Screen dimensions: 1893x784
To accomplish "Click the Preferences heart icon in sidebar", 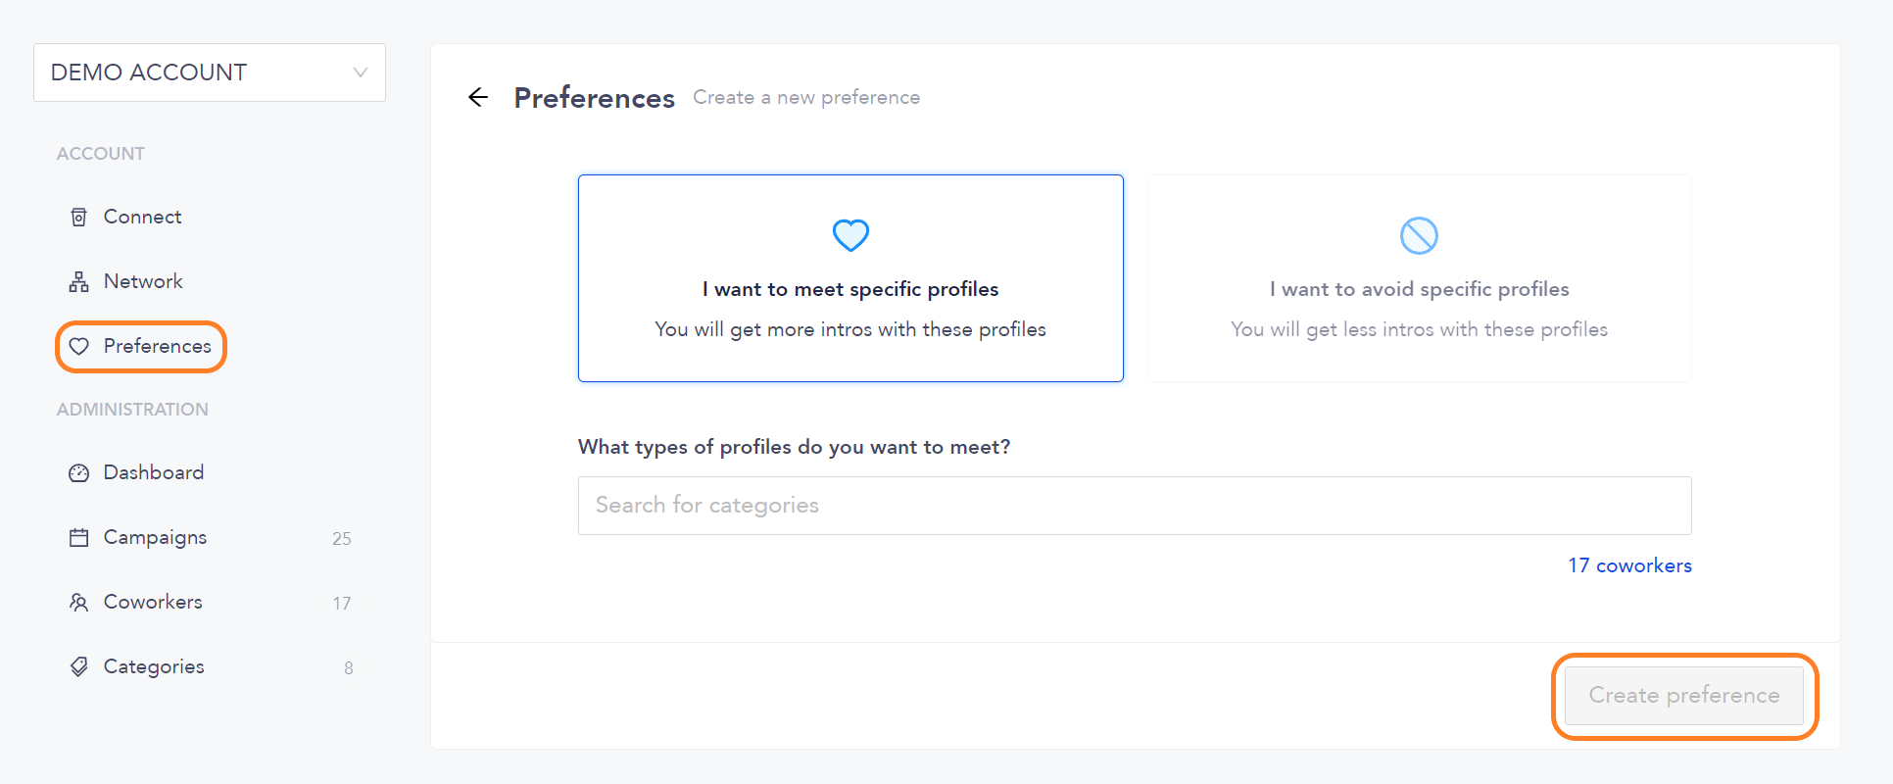I will point(79,346).
